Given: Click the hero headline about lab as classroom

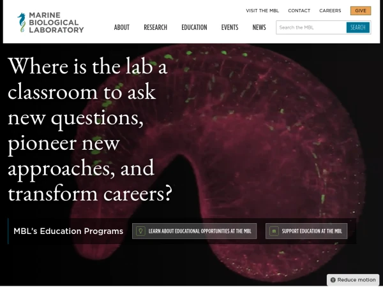Looking at the screenshot, I should pos(90,129).
